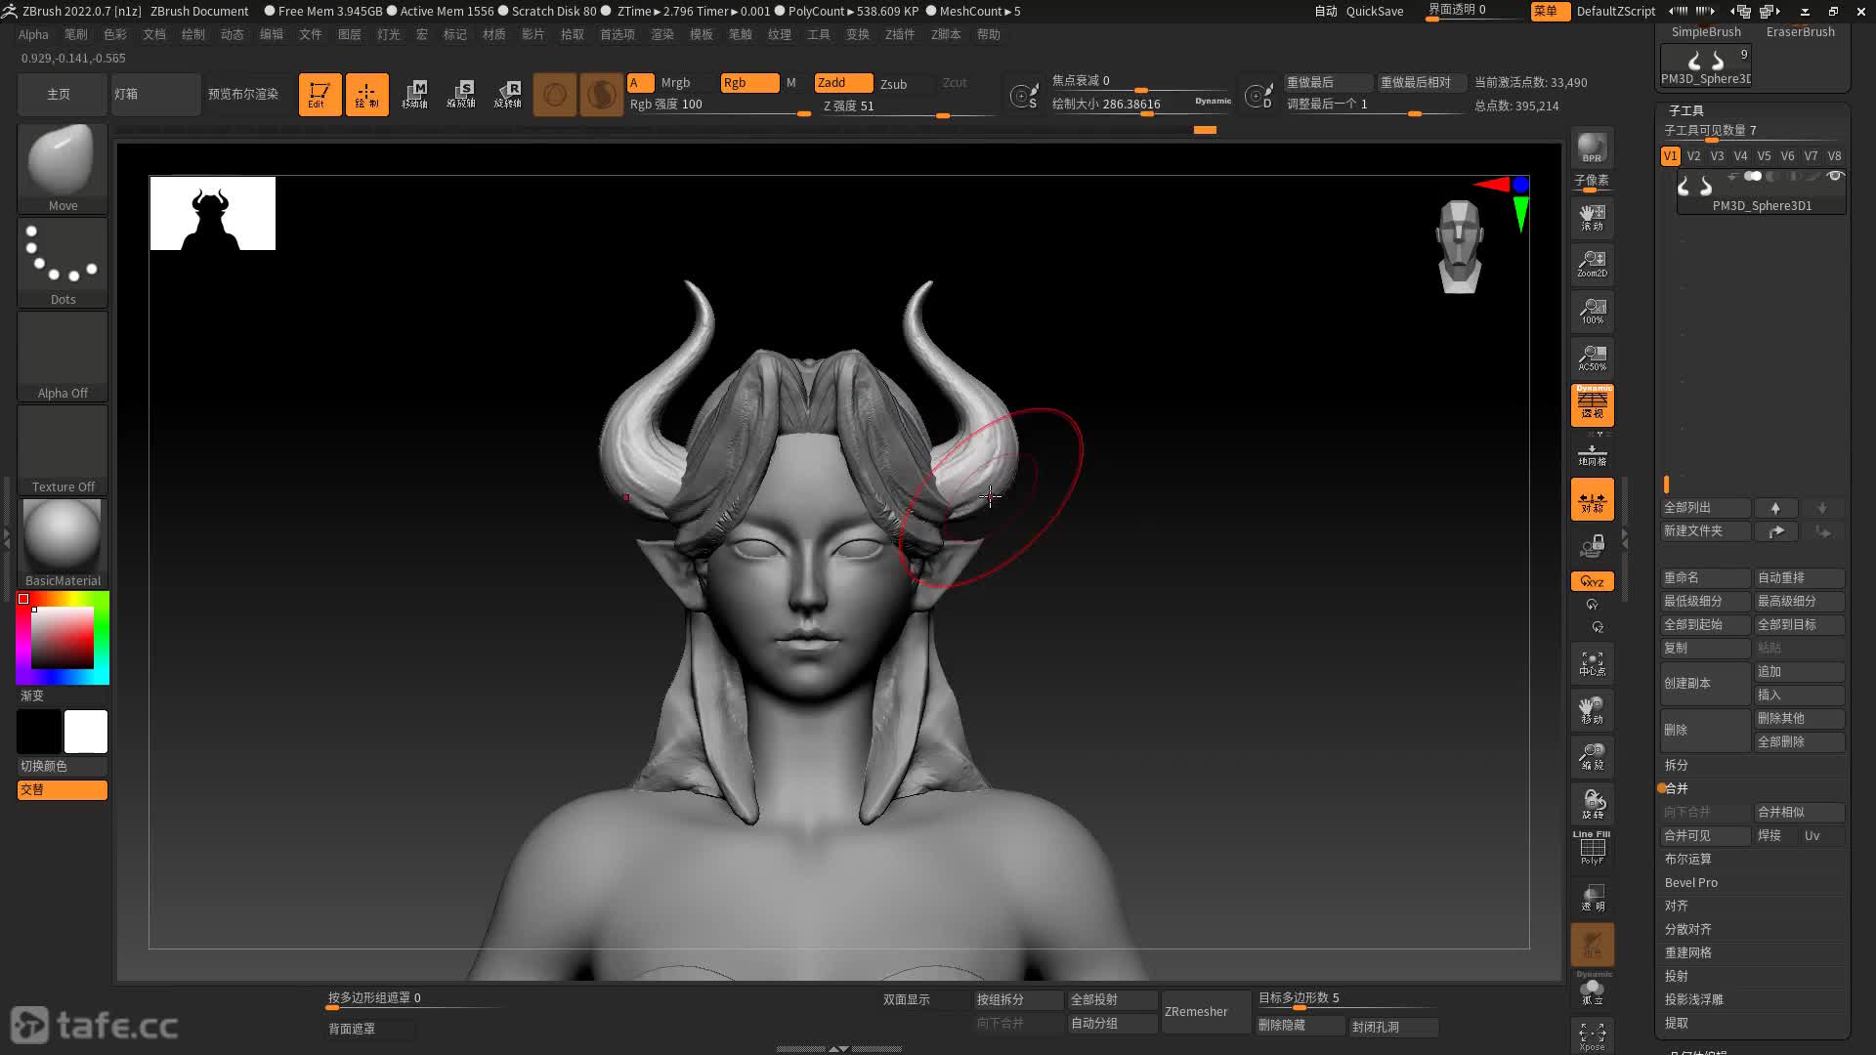
Task: Open the Z插件 (ZPlugin) menu
Action: coord(900,34)
